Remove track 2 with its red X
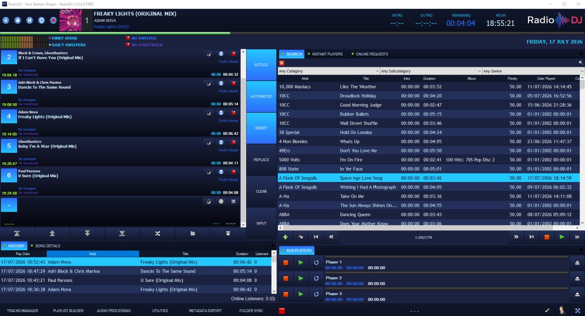The image size is (585, 316). point(233,54)
